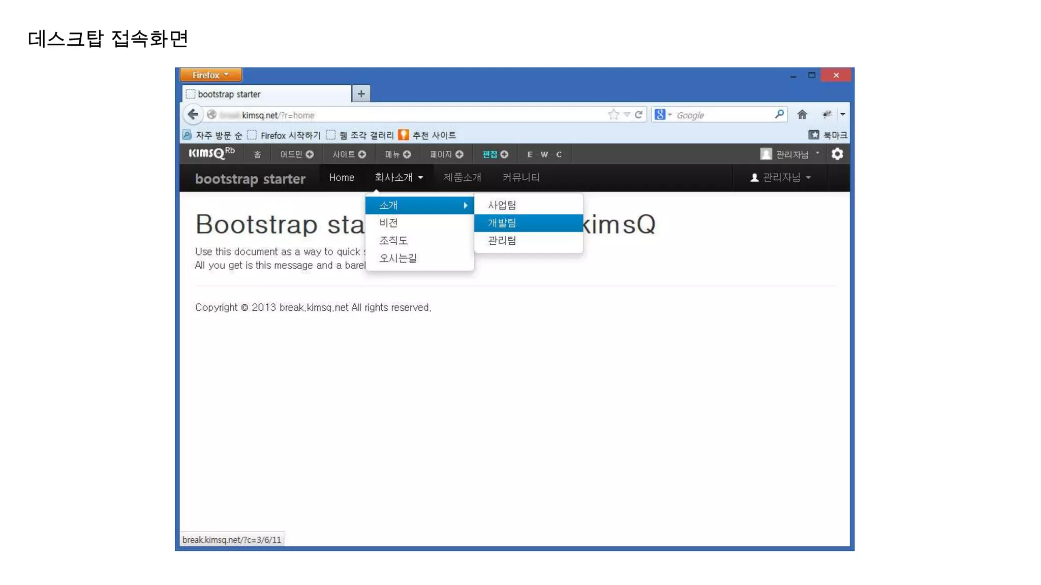Bookmark page with the star icon
This screenshot has height=585, width=1041.
[x=614, y=115]
